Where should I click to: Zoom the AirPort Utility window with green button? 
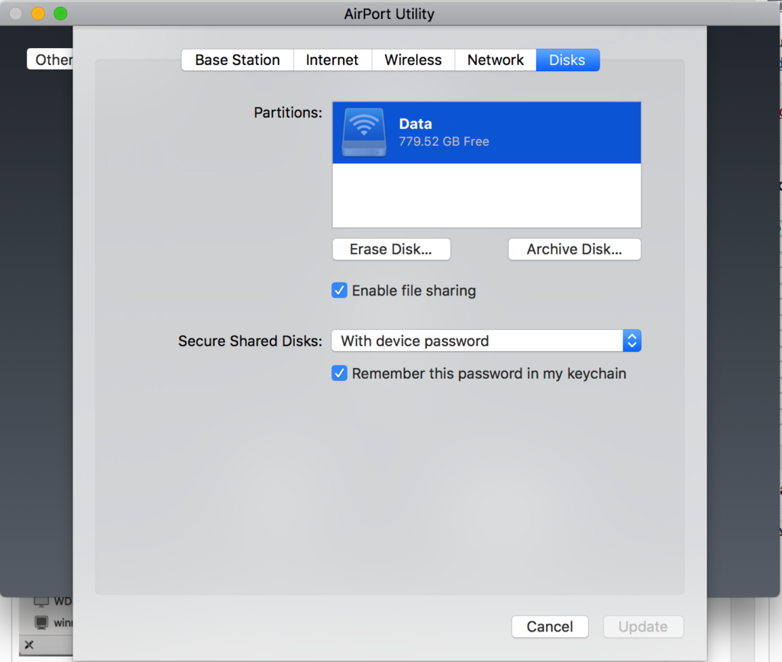(x=60, y=14)
